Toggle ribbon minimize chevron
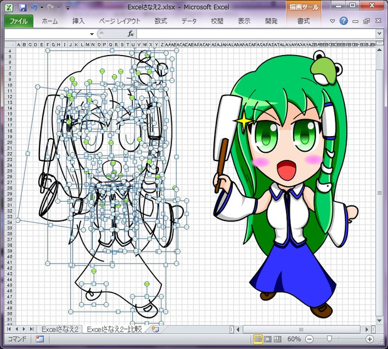This screenshot has width=388, height=349. point(332,21)
